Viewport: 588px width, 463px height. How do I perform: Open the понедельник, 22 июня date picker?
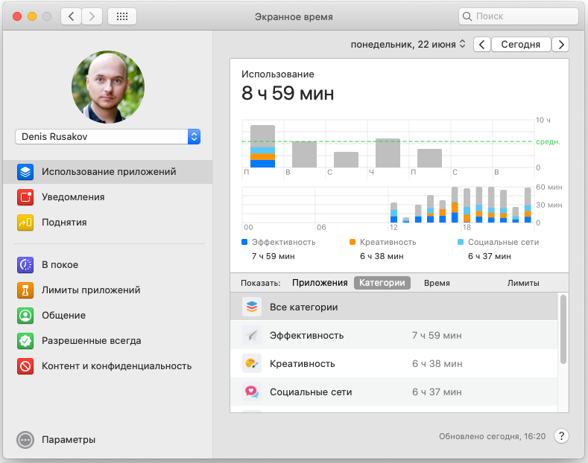point(408,45)
